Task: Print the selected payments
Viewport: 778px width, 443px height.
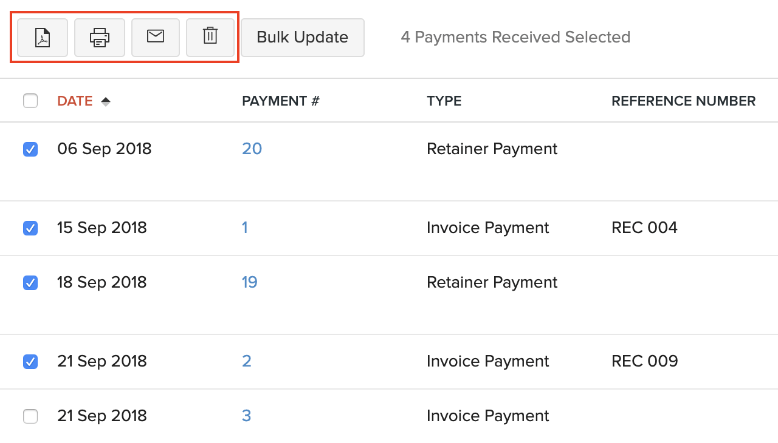Action: 99,37
